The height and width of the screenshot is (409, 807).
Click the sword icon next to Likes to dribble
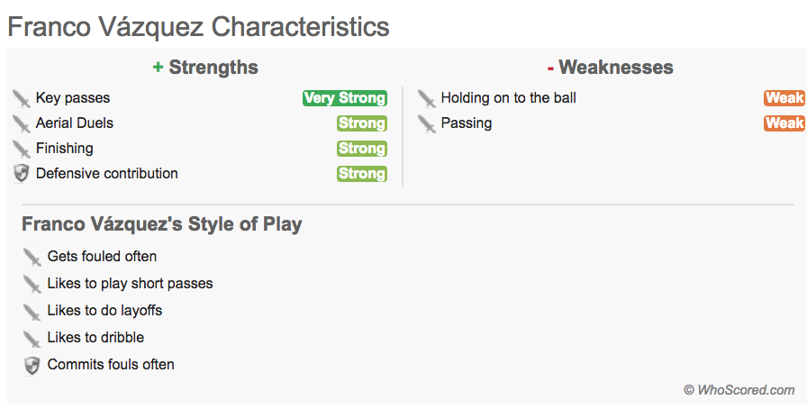coord(32,339)
